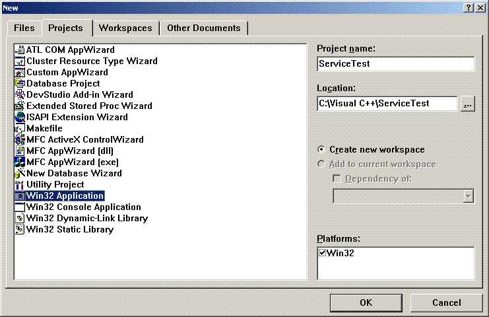Choose Win32 Static Library label
The height and width of the screenshot is (317, 489).
70,230
